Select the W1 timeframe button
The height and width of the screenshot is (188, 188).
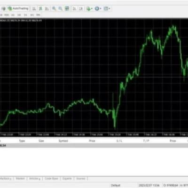(x=32, y=15)
